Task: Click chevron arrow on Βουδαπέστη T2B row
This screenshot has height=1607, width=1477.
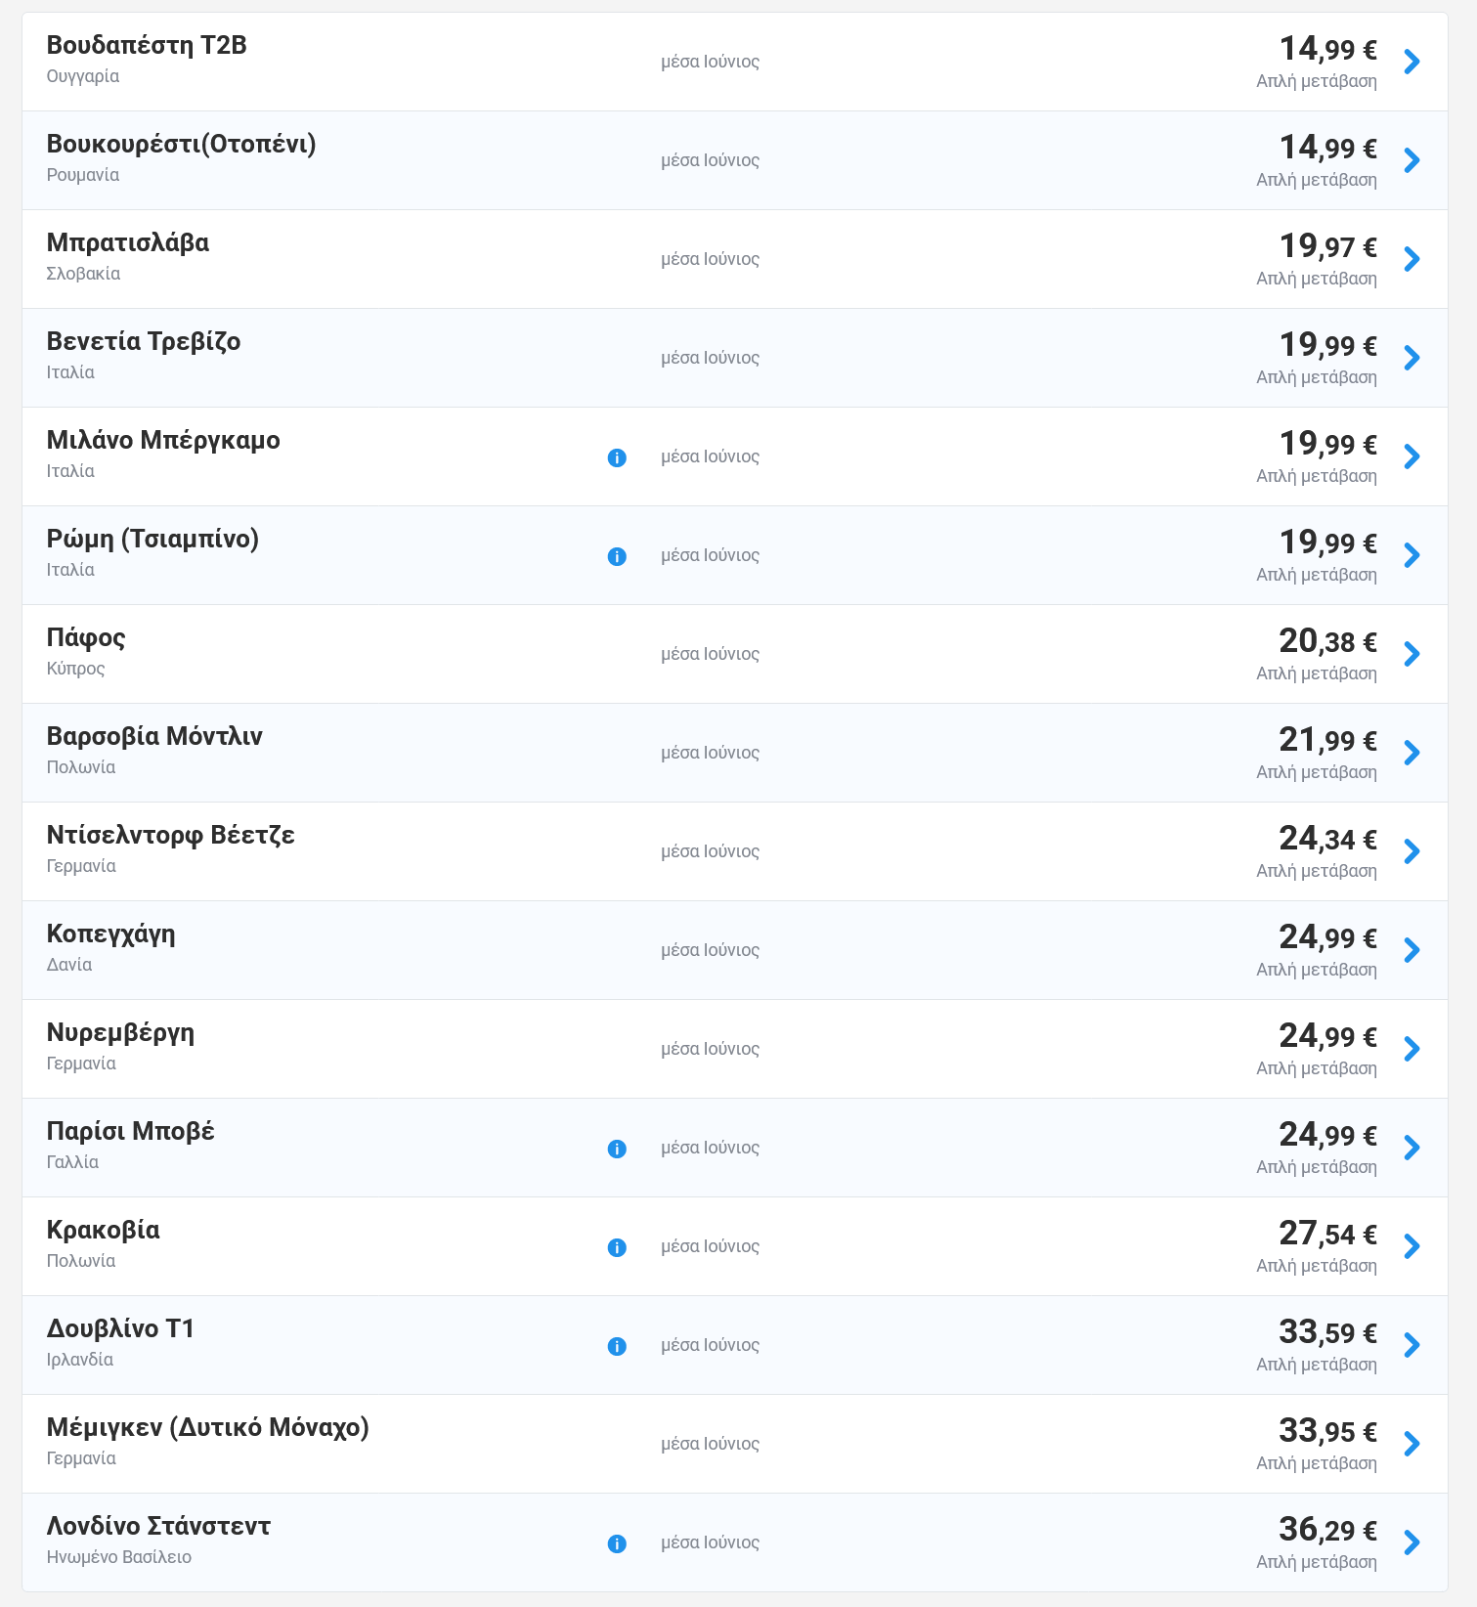Action: [1412, 62]
